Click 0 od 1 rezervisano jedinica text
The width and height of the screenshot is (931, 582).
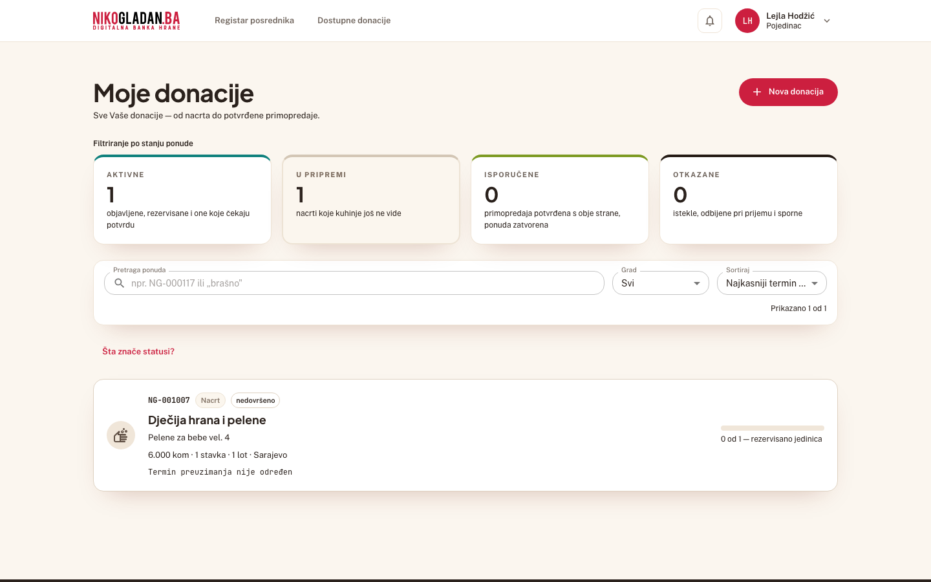coord(771,439)
